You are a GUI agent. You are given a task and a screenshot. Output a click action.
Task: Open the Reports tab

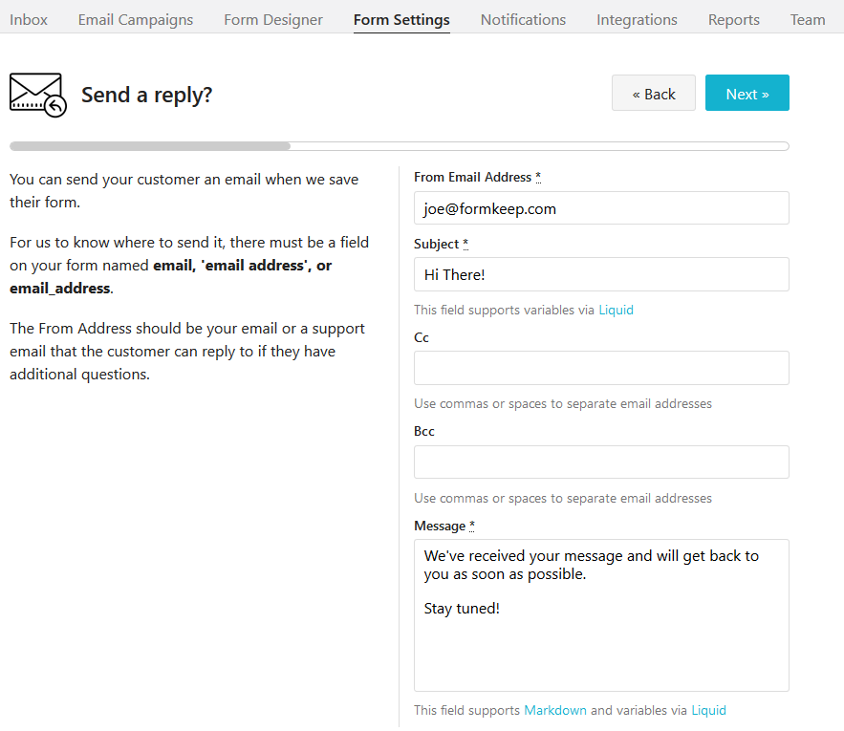(734, 19)
